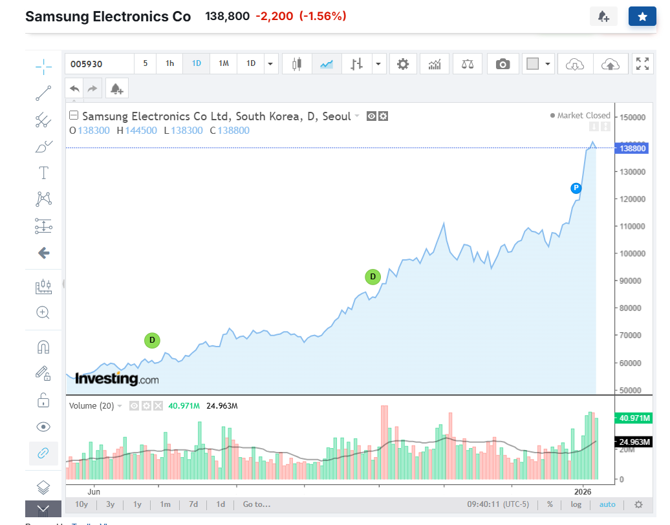The width and height of the screenshot is (670, 525).
Task: Select the 5 minute interval
Action: click(146, 63)
